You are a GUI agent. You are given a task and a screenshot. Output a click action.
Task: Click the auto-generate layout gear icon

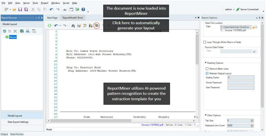97,26
